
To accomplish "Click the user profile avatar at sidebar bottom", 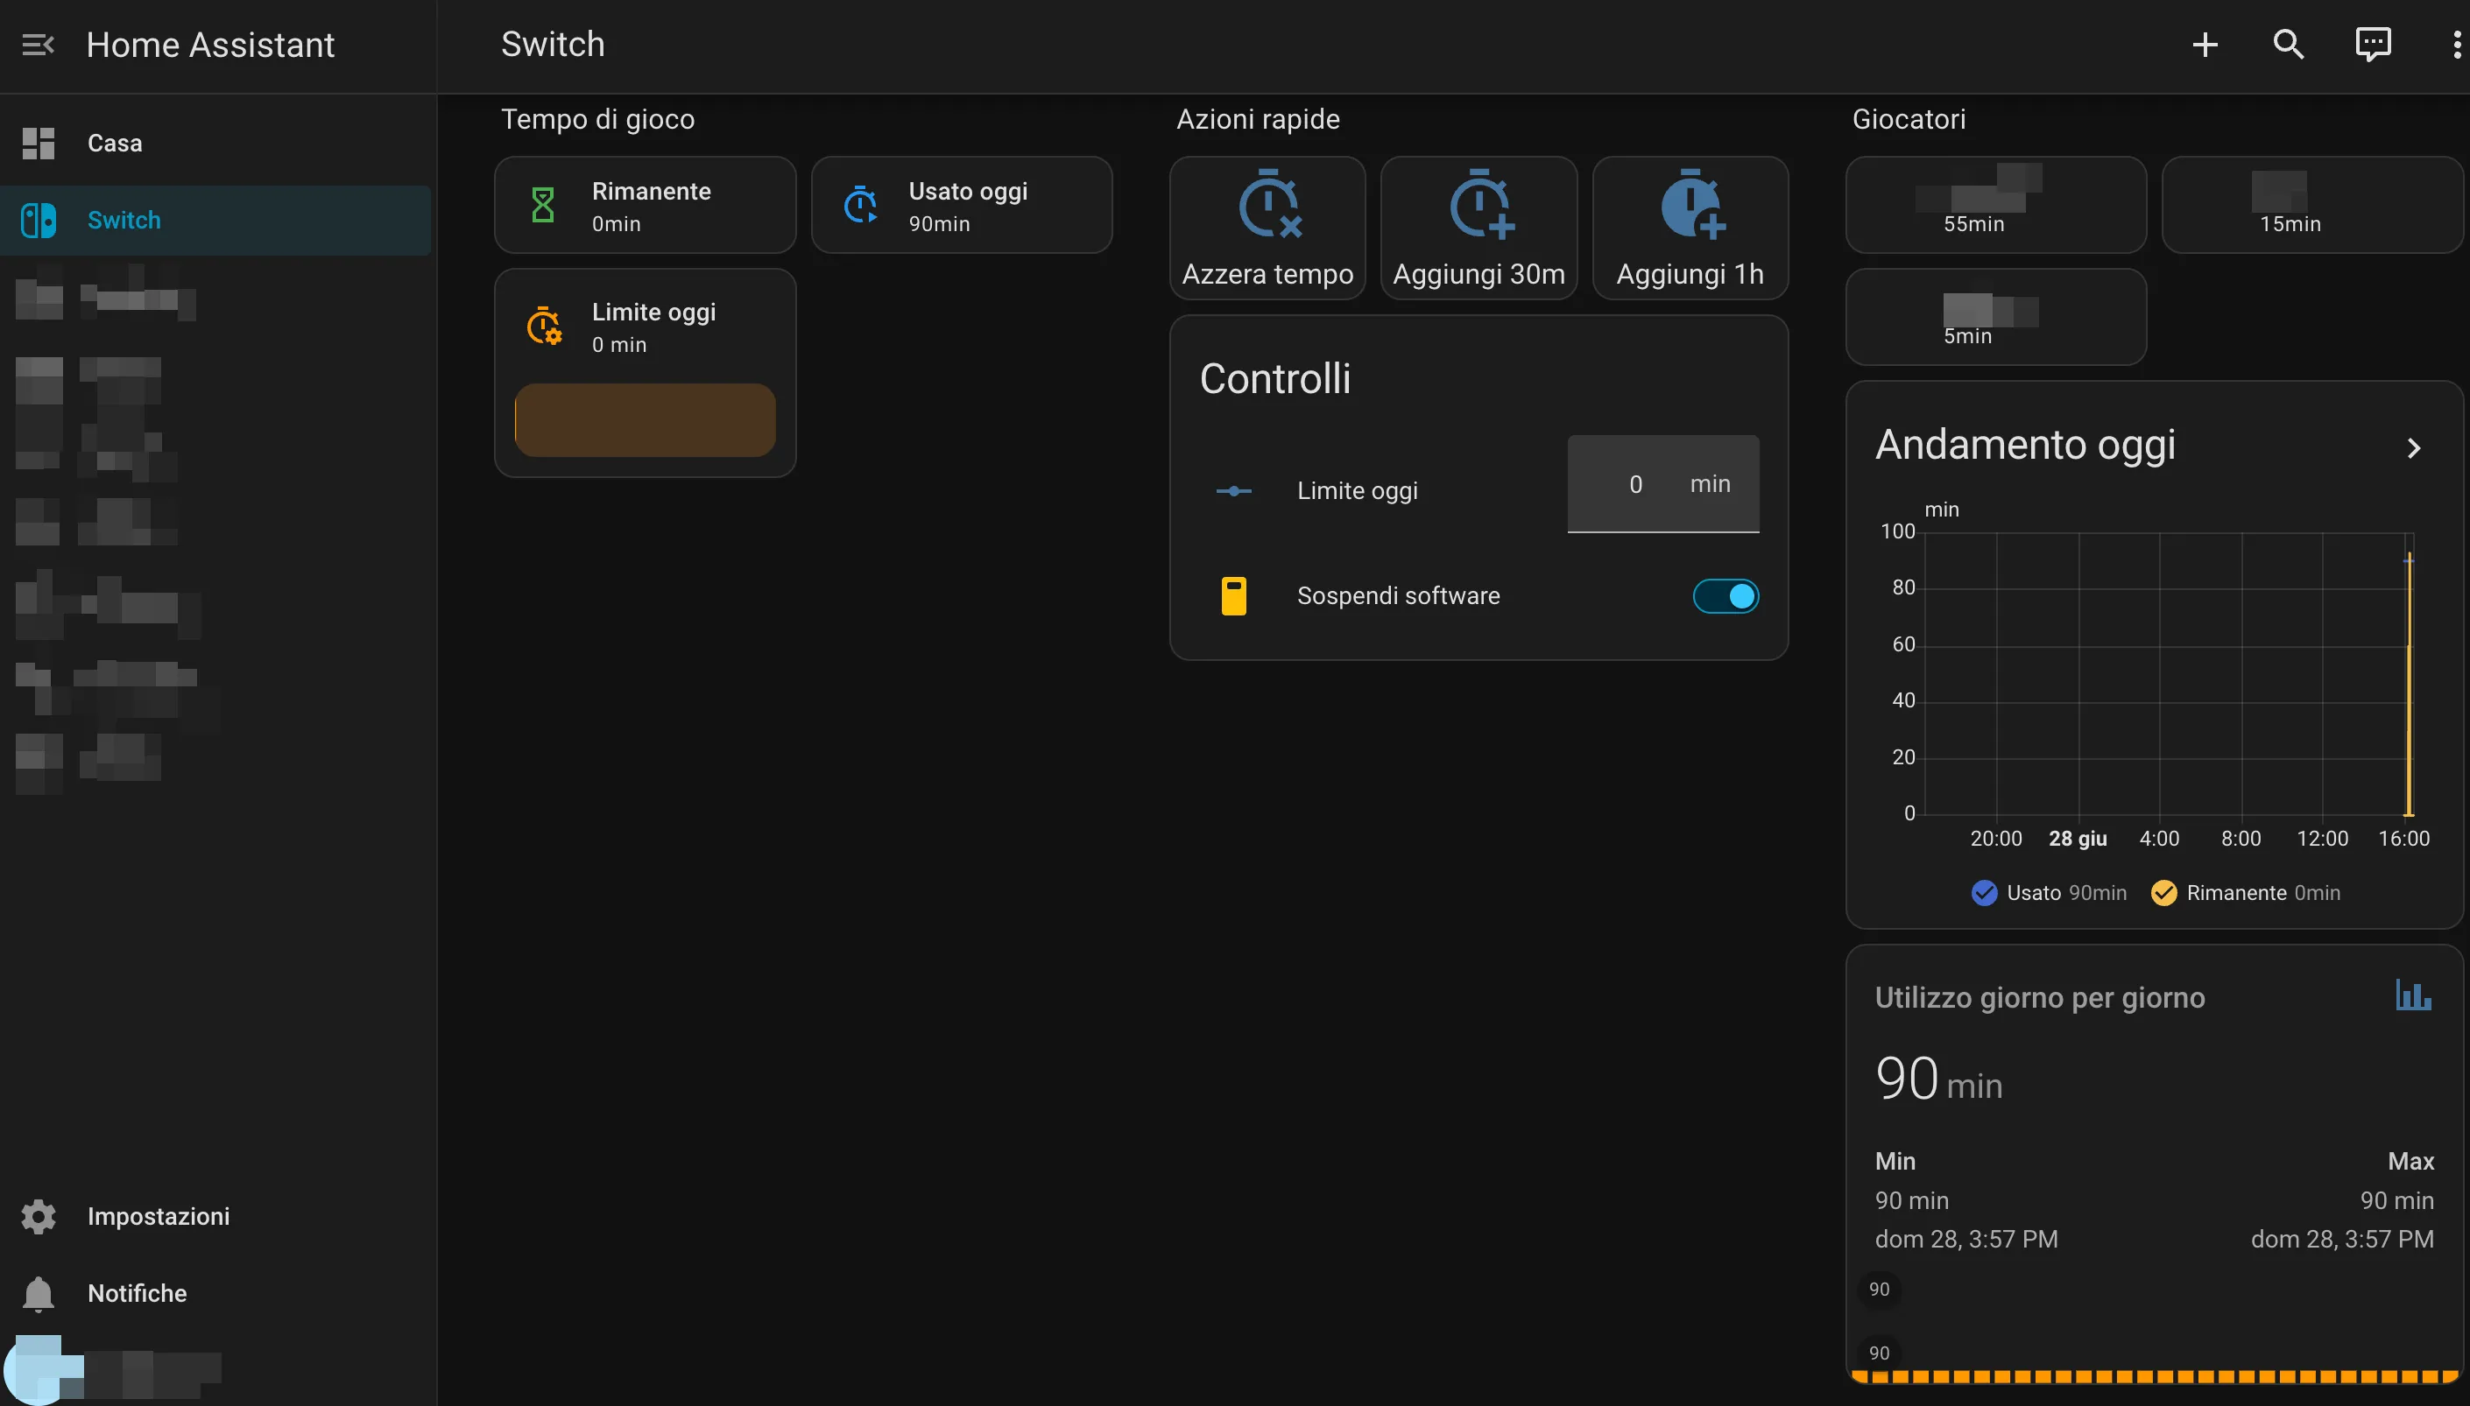I will (x=39, y=1370).
